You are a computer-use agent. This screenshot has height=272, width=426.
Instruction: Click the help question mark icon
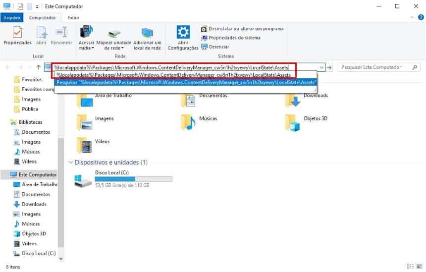click(421, 17)
